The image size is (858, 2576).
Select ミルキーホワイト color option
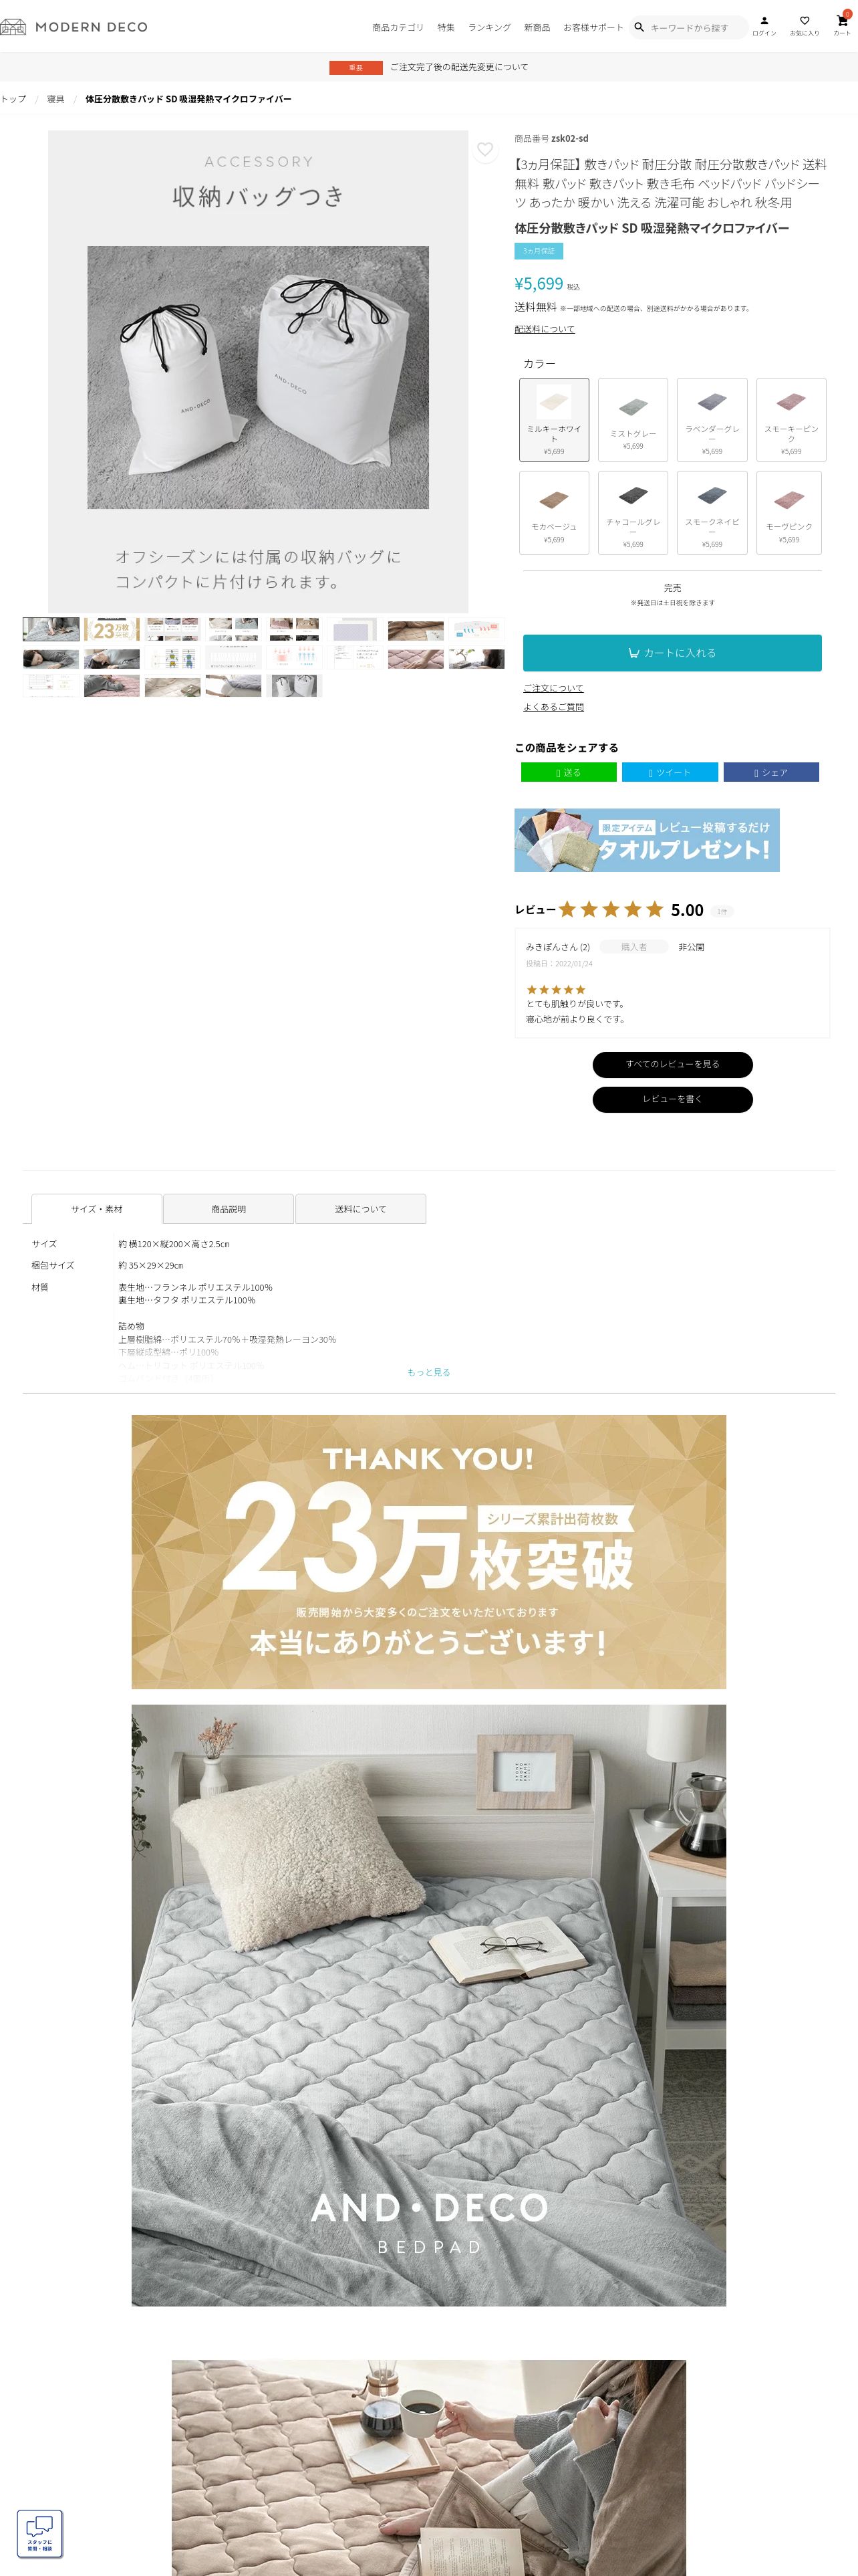(x=555, y=420)
